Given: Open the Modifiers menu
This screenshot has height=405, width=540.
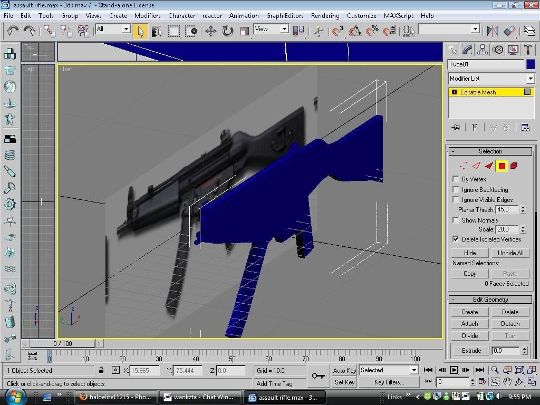Looking at the screenshot, I should 147,16.
